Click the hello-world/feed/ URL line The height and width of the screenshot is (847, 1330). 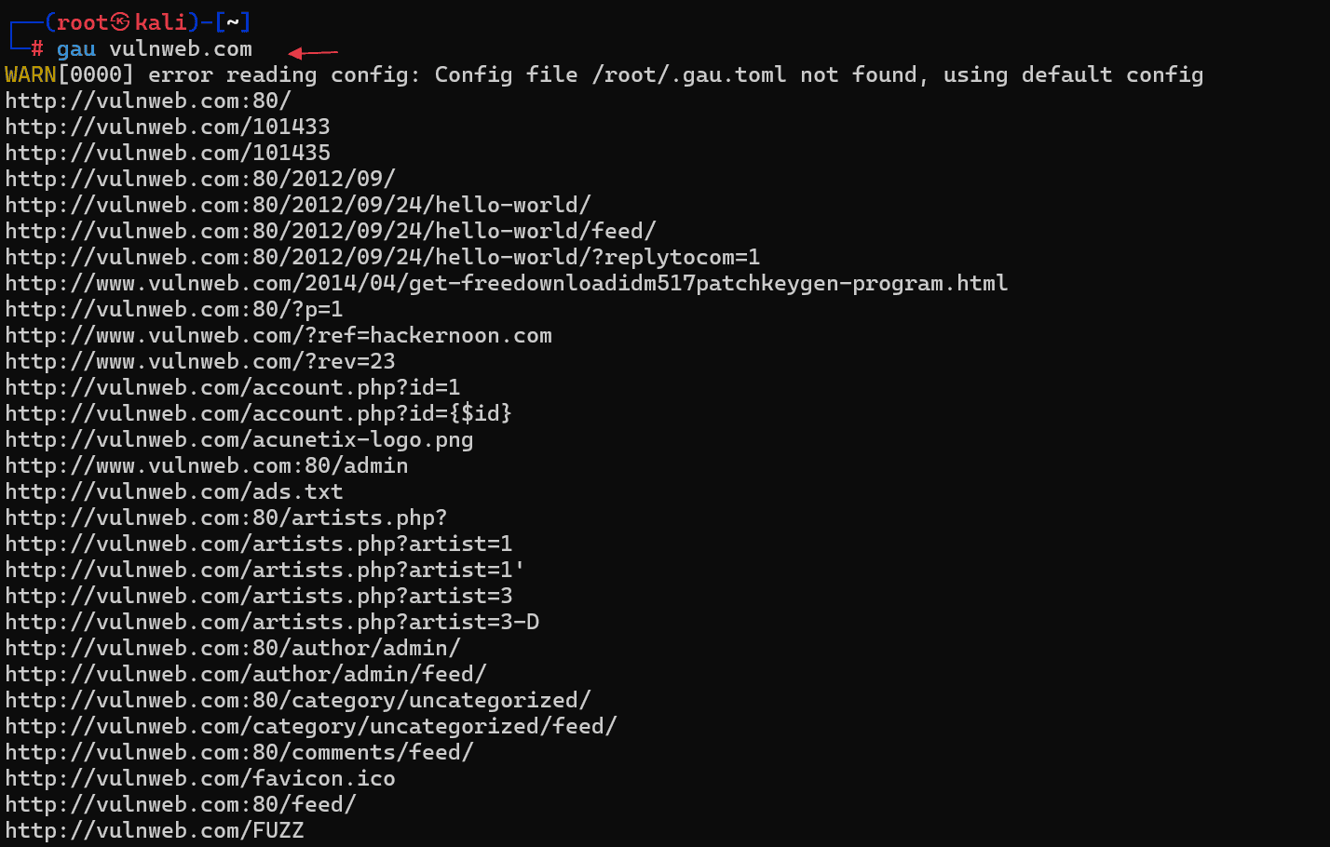click(331, 231)
